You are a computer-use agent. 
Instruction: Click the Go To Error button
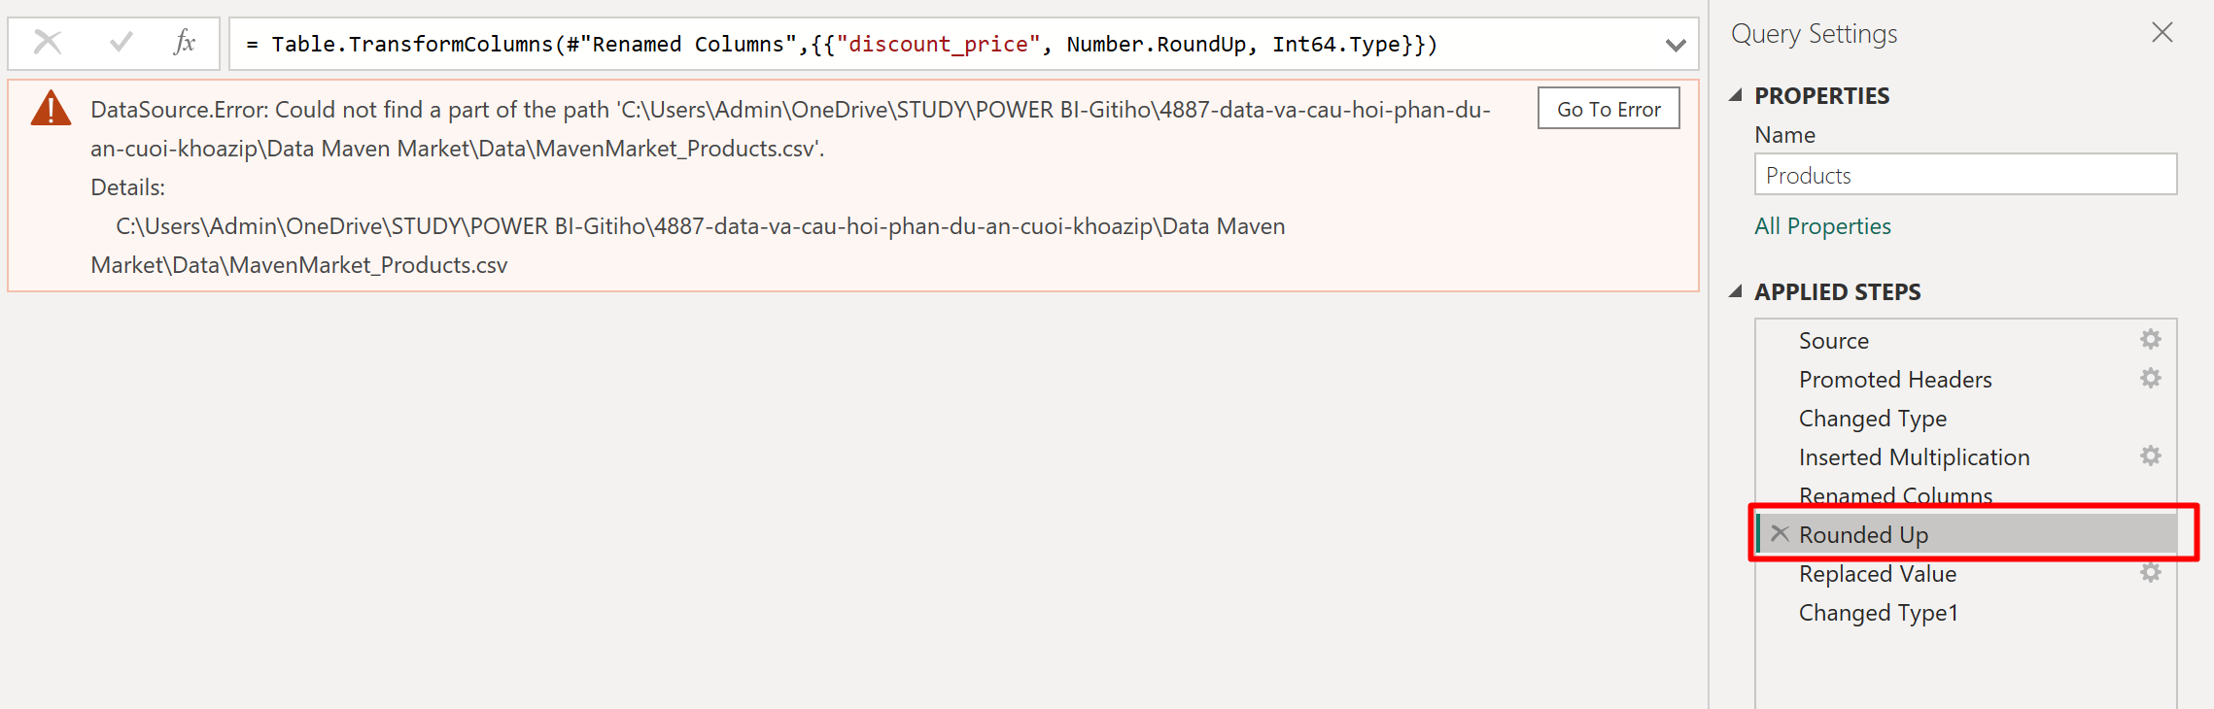[1609, 109]
